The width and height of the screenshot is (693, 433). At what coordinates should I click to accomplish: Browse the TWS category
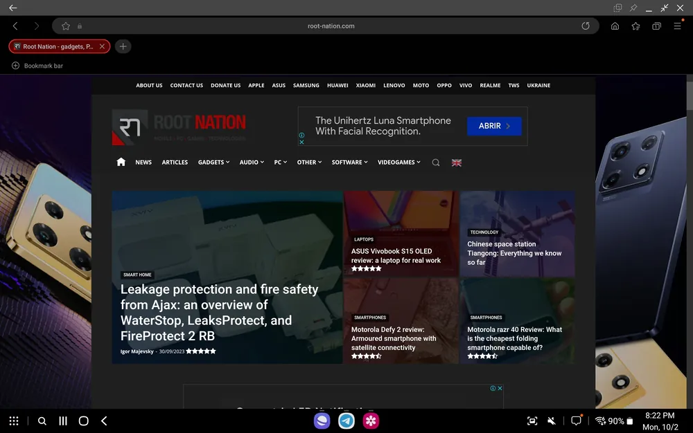(514, 86)
